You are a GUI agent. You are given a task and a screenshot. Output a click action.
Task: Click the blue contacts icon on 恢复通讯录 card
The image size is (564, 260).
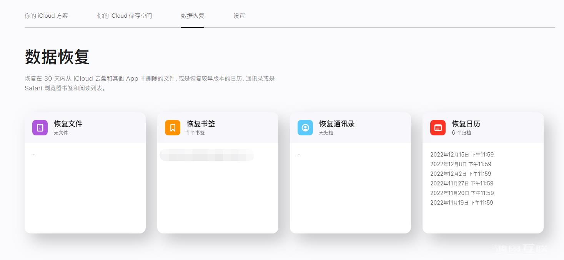[305, 127]
